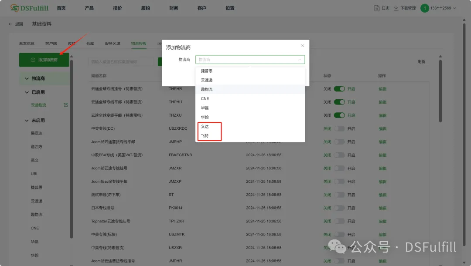This screenshot has width=471, height=266.
Task: Choose CNE from the dropdown list
Action: (x=250, y=99)
